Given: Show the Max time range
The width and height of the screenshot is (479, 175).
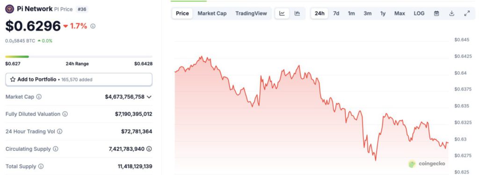Looking at the screenshot, I should tap(399, 14).
